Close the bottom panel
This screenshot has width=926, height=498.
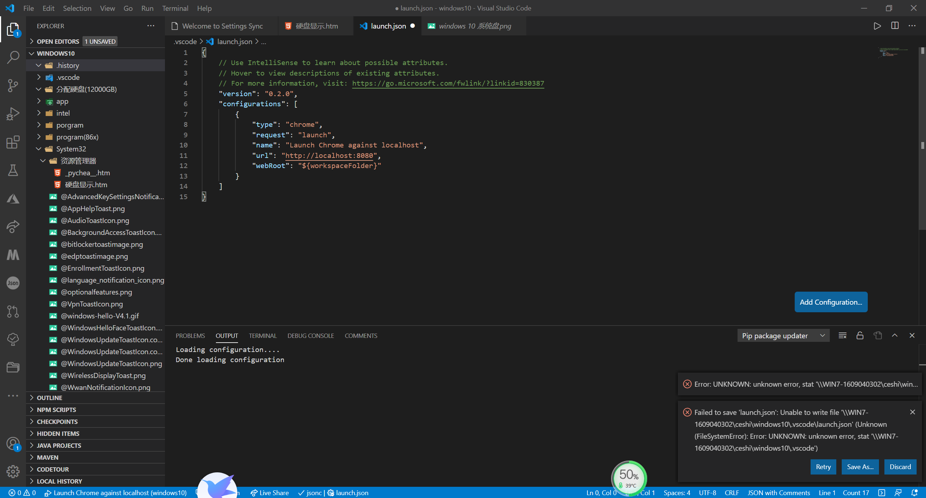click(912, 336)
